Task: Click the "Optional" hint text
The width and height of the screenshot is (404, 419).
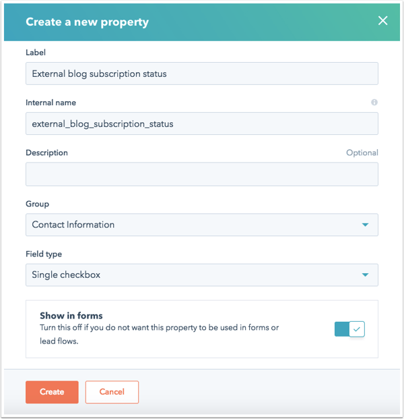Action: [362, 152]
